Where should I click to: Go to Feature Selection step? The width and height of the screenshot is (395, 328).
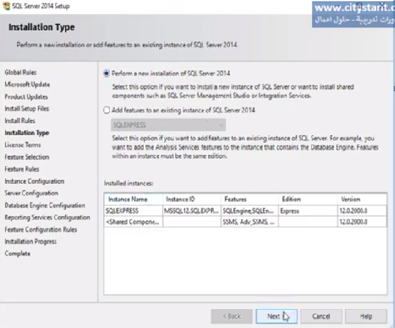click(27, 157)
